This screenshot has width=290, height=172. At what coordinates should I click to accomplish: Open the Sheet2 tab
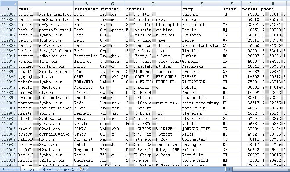48,169
